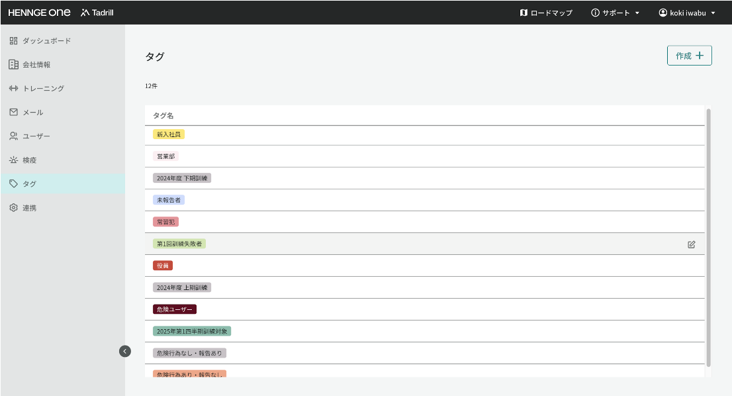
Task: Open the ロードマップ link
Action: coord(546,13)
